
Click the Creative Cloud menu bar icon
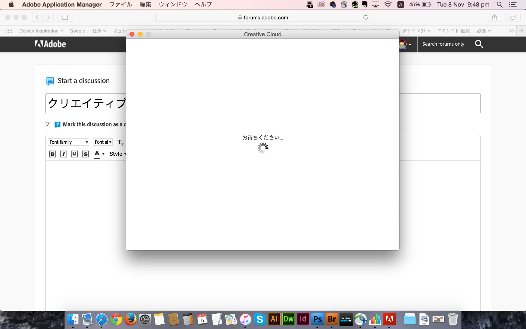tap(321, 5)
